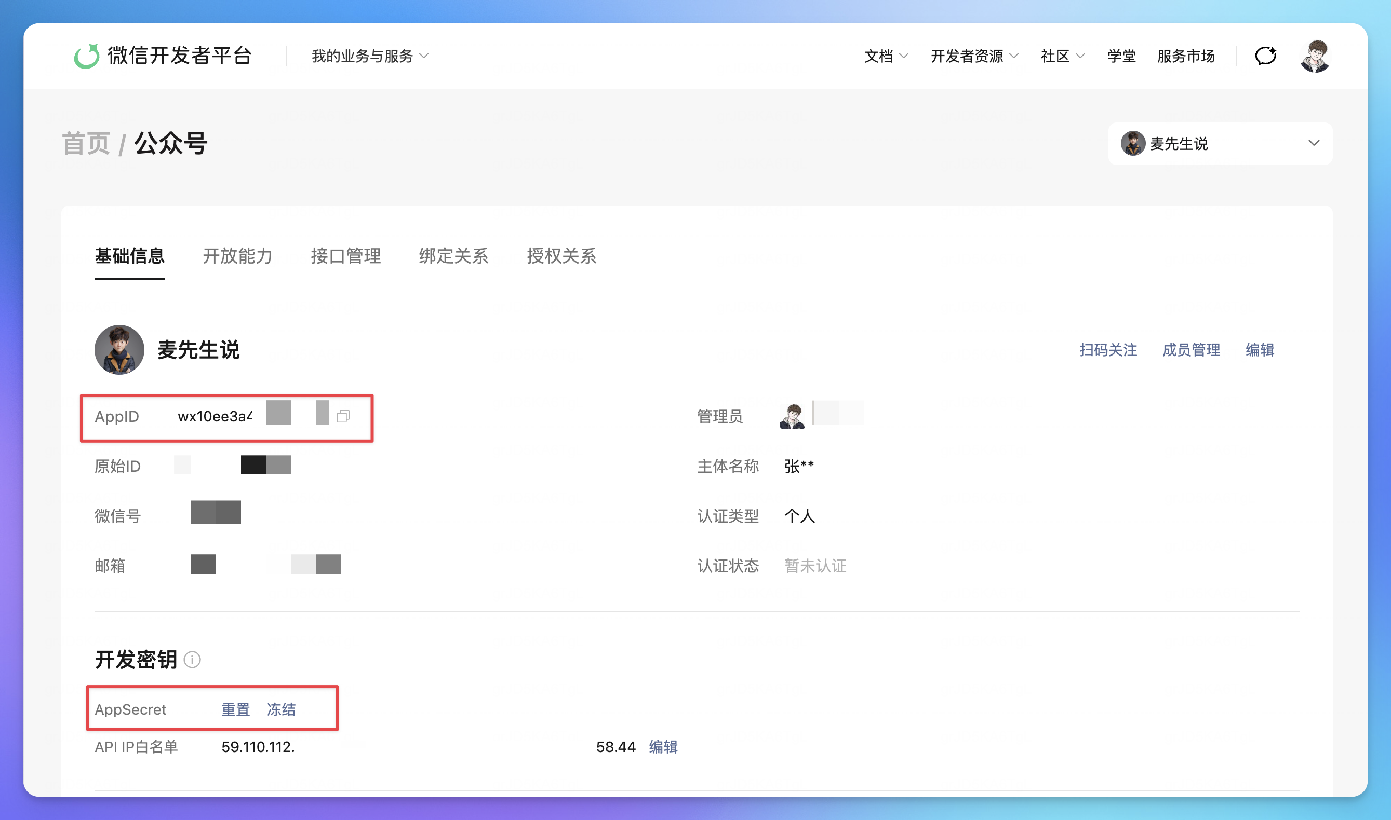Screen dimensions: 1391x820
Task: Click the 管理员 label
Action: coord(720,417)
